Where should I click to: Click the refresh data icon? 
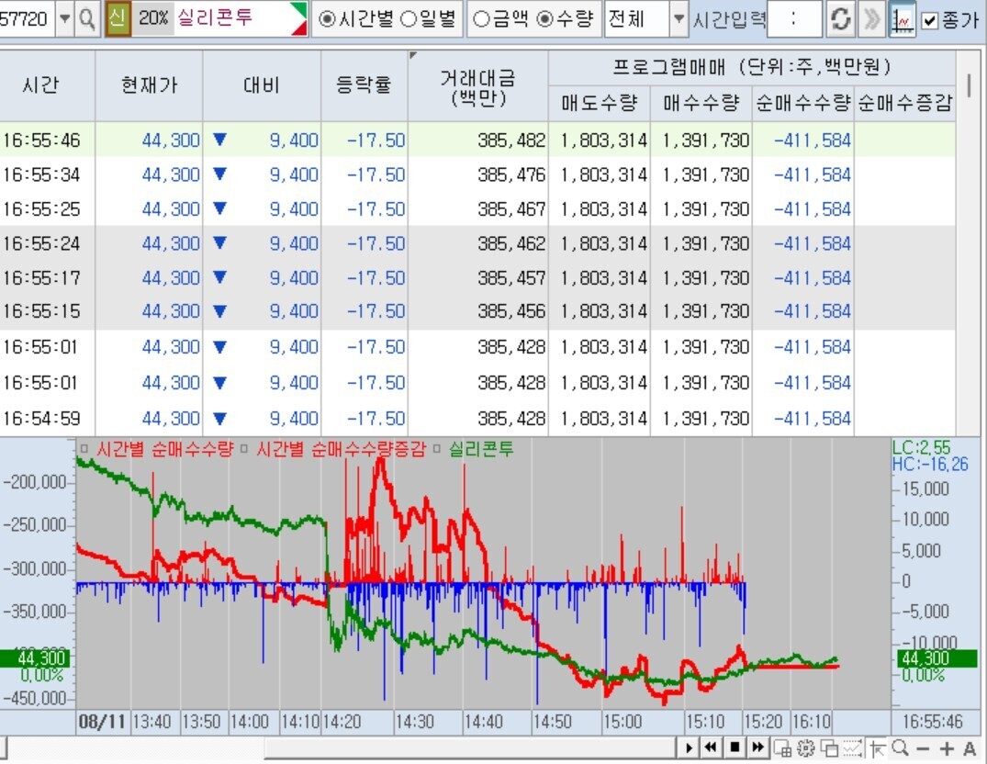pyautogui.click(x=840, y=20)
